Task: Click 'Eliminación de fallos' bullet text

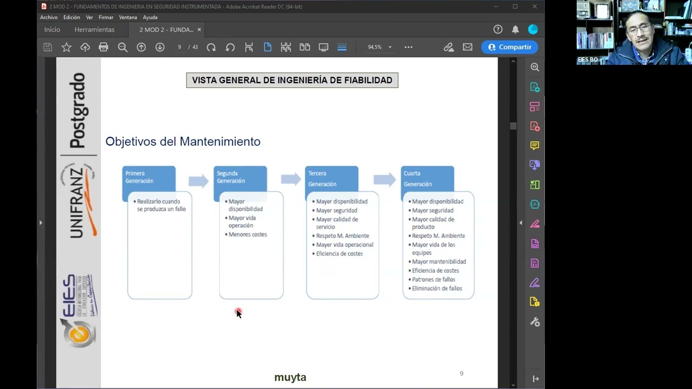Action: point(437,289)
